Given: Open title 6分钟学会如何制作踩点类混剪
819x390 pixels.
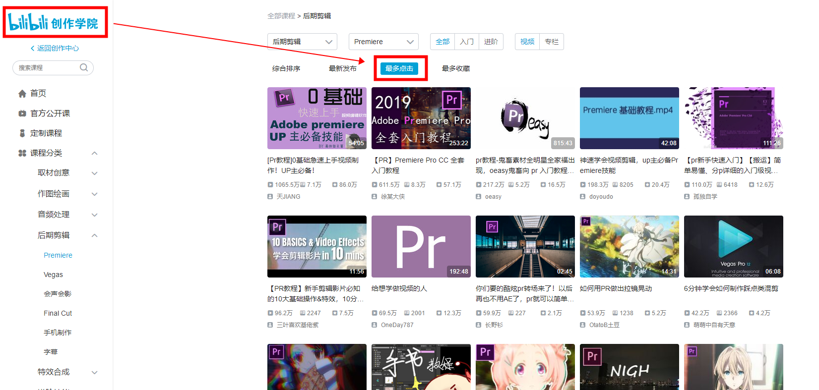Looking at the screenshot, I should [731, 288].
